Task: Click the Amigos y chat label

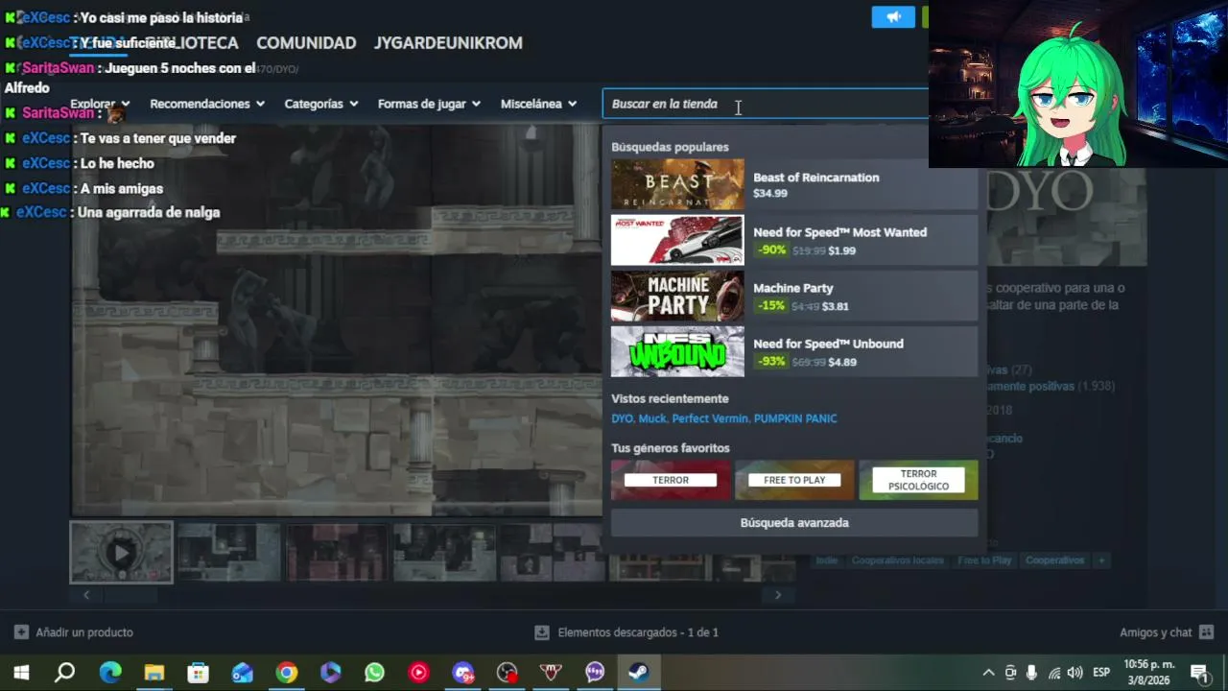Action: click(1155, 632)
